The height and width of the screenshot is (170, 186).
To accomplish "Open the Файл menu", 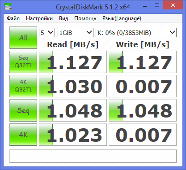I will tap(13, 18).
